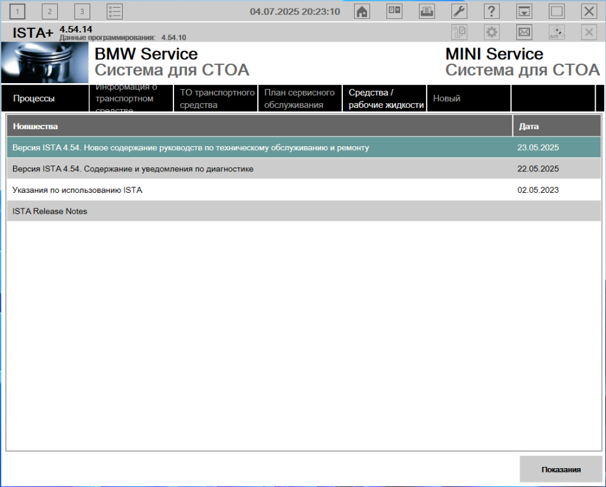
Task: Select row about руководств по техническому обслуживанию
Action: [x=304, y=147]
